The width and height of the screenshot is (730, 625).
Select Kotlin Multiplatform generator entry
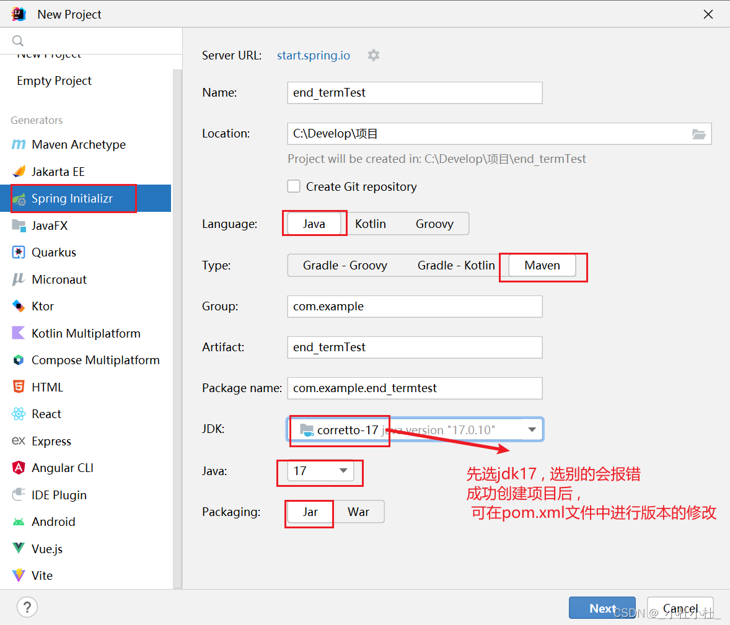86,333
